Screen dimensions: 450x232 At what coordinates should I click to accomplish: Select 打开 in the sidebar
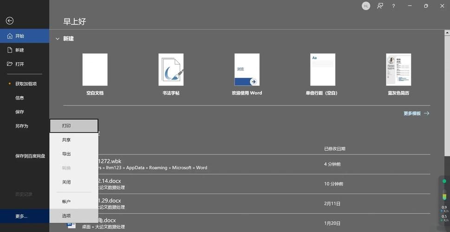tap(25, 64)
